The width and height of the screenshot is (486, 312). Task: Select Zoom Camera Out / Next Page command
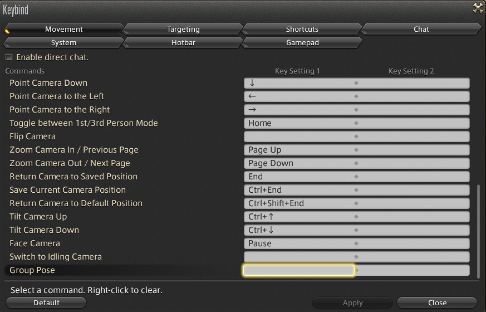click(70, 163)
